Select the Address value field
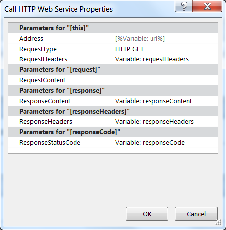This screenshot has height=230, width=226. (166, 38)
